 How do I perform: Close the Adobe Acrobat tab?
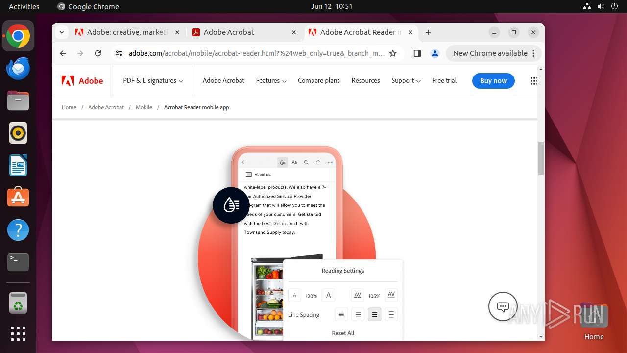pyautogui.click(x=294, y=32)
